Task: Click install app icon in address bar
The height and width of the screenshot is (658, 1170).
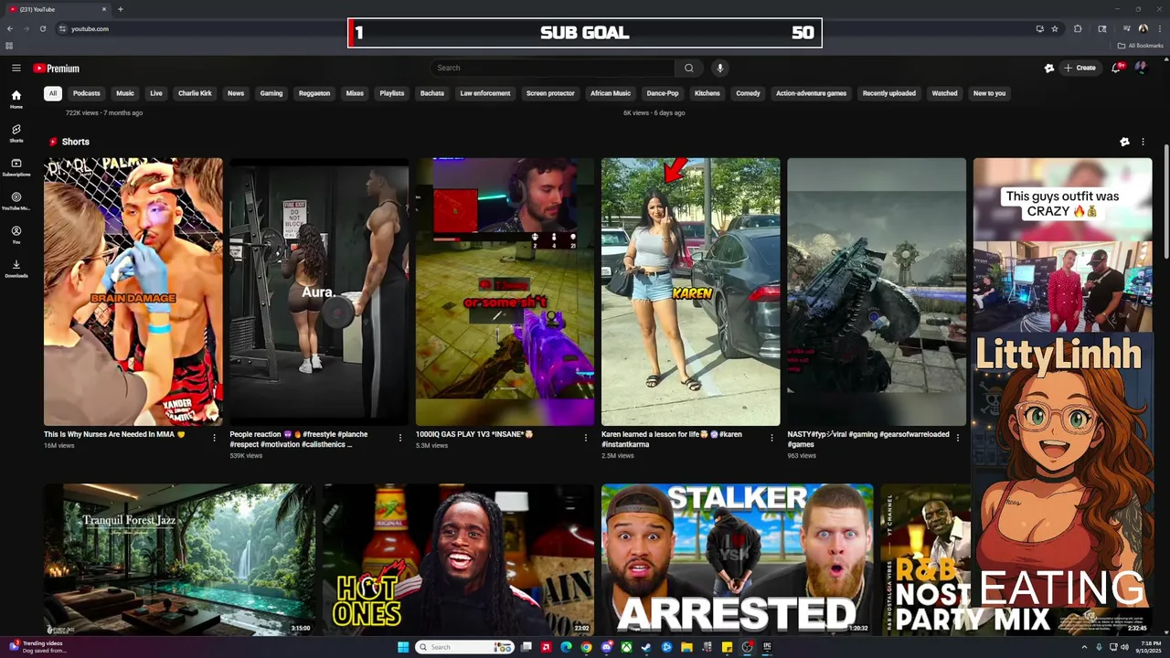Action: coord(1039,28)
